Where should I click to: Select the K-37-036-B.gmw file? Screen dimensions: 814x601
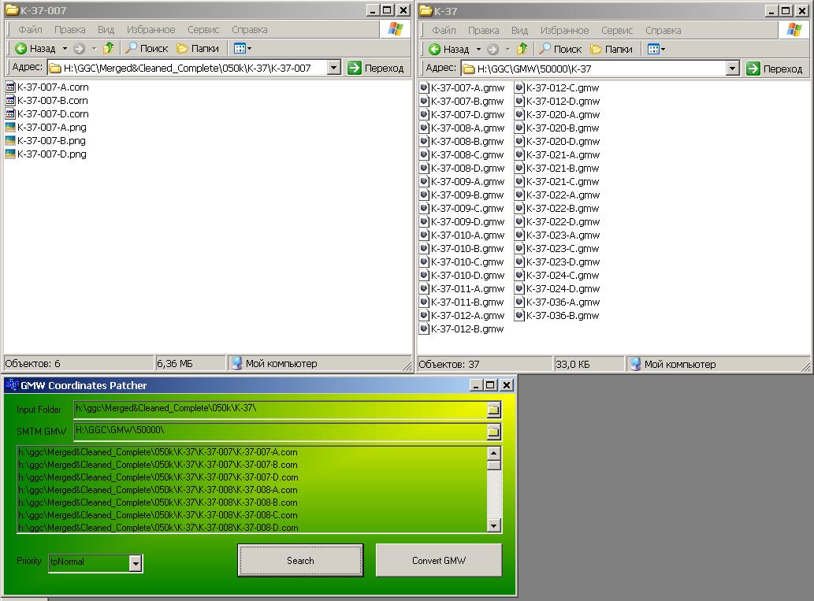pyautogui.click(x=562, y=315)
